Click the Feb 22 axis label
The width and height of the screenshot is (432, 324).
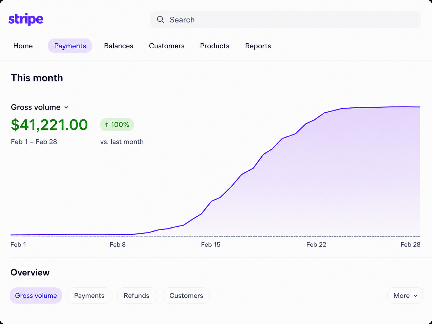click(316, 245)
